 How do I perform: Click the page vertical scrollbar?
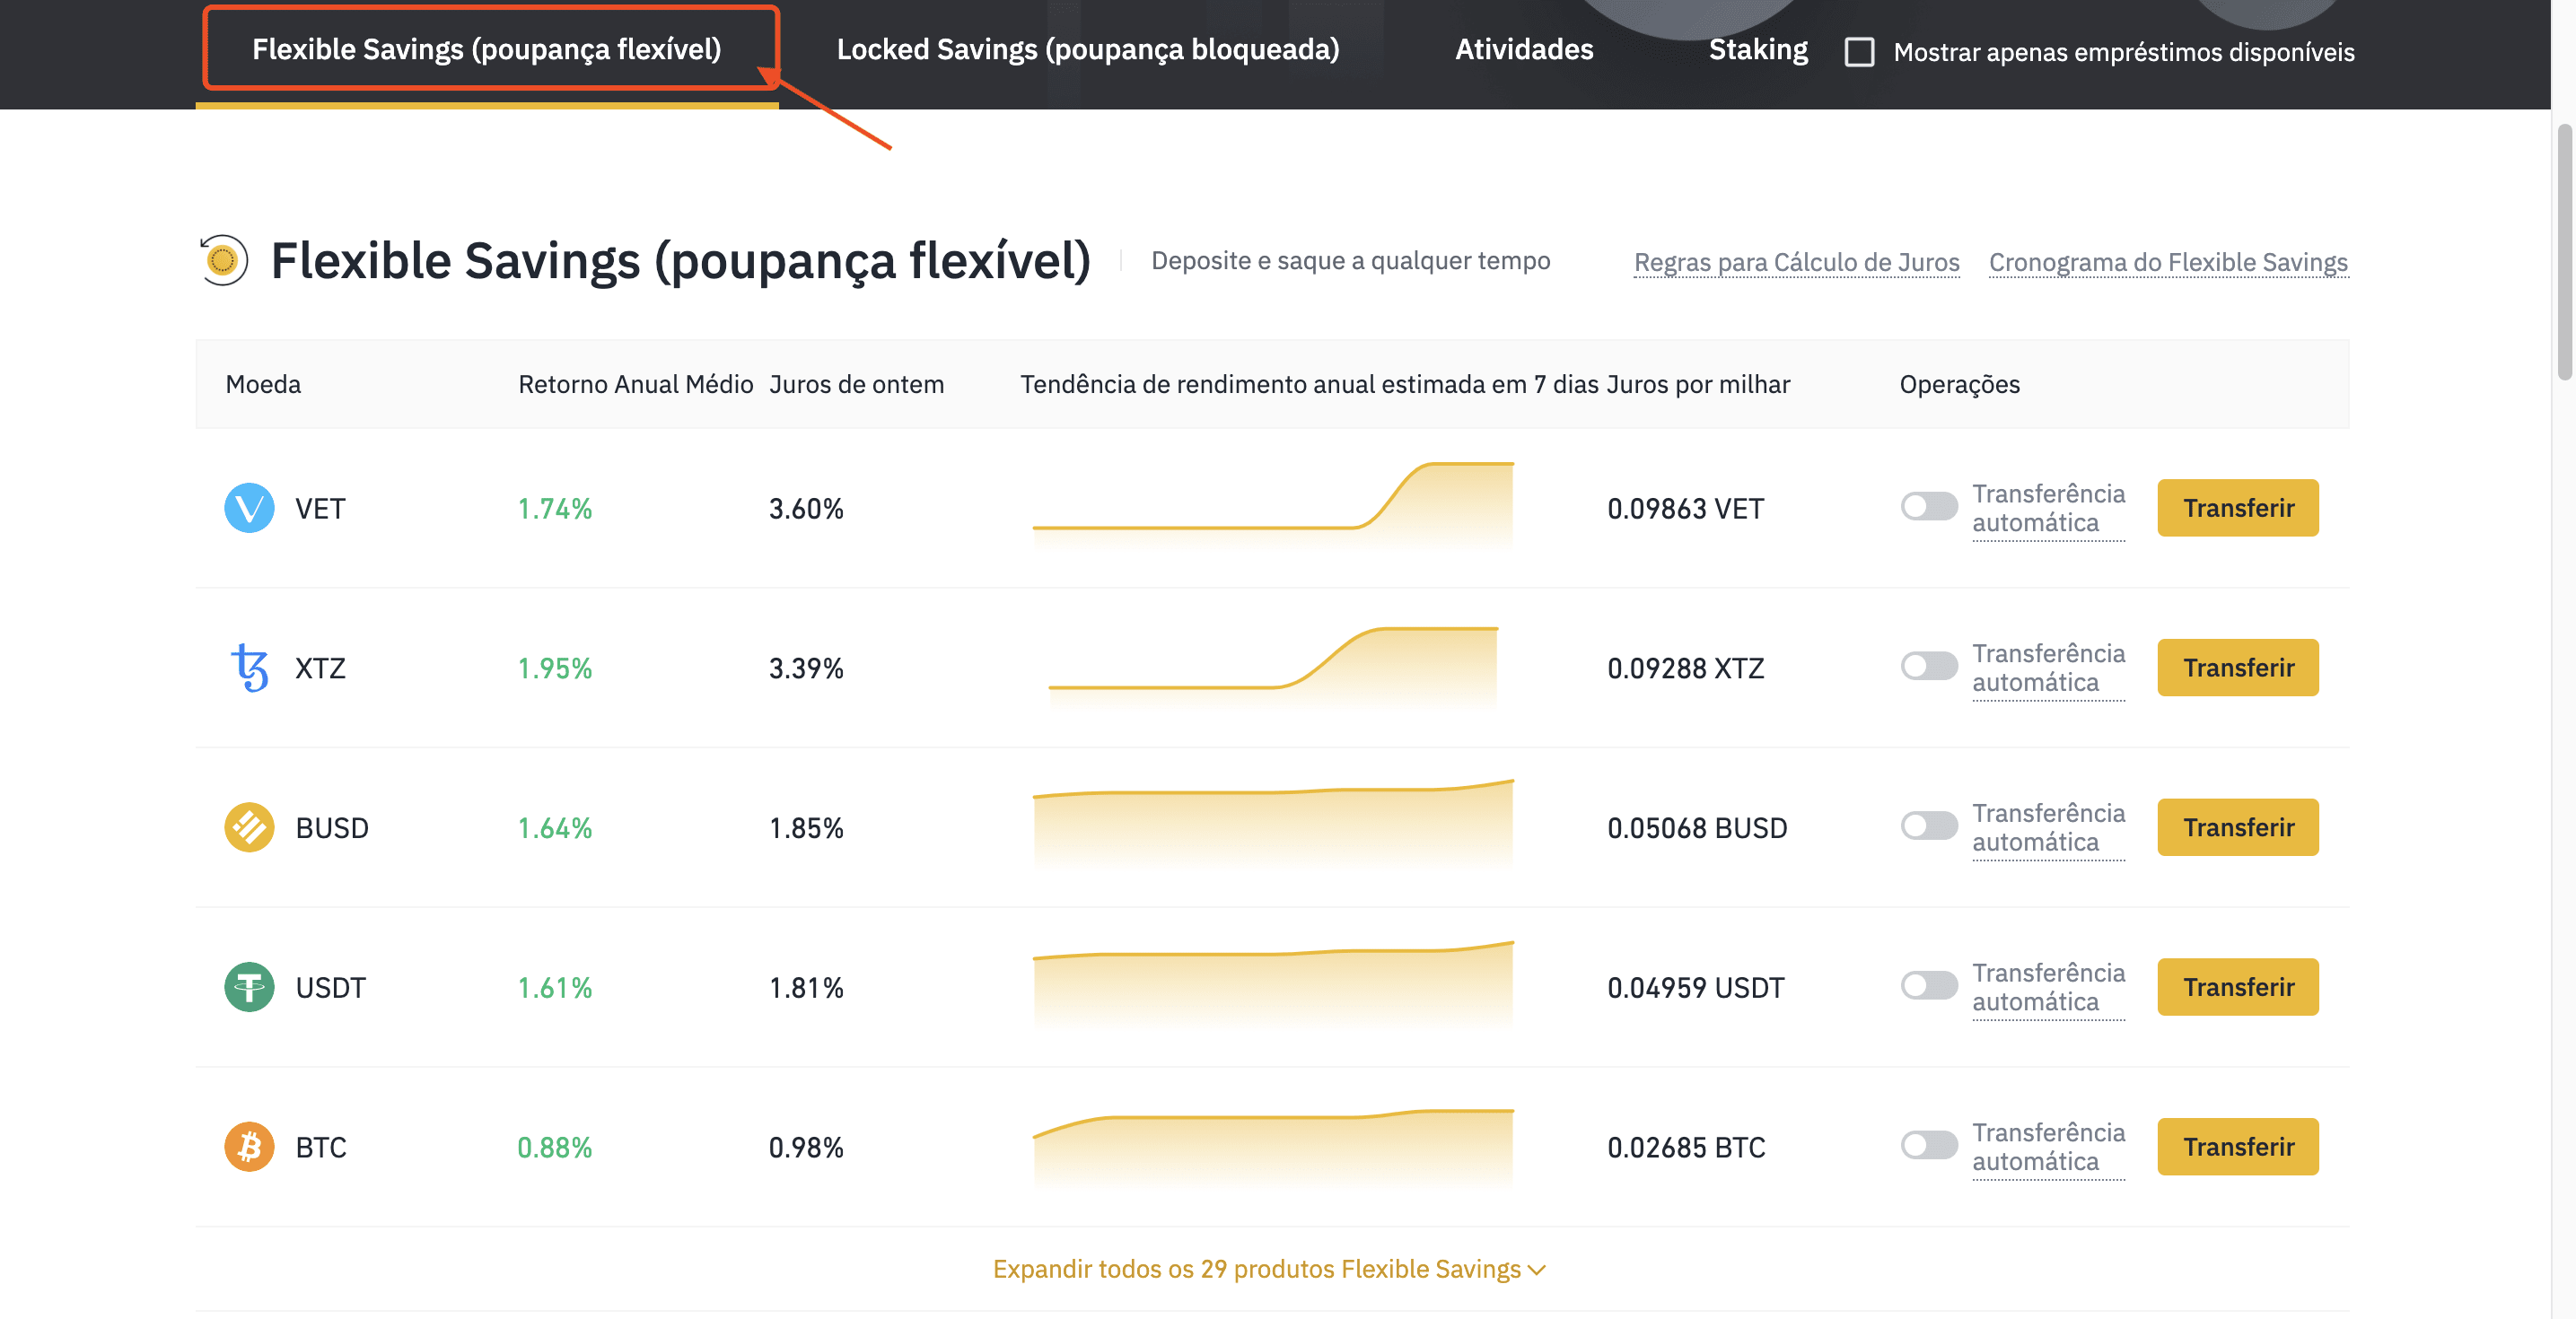tap(2564, 252)
